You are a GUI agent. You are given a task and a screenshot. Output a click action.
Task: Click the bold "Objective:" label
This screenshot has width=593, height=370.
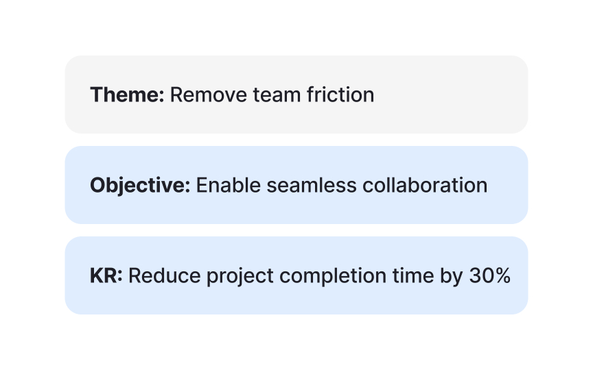click(x=140, y=185)
